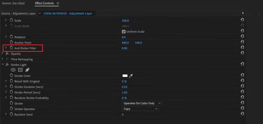Screen dimensions: 263x124
Task: Expand the Time Remapping effect
Action: point(2,59)
